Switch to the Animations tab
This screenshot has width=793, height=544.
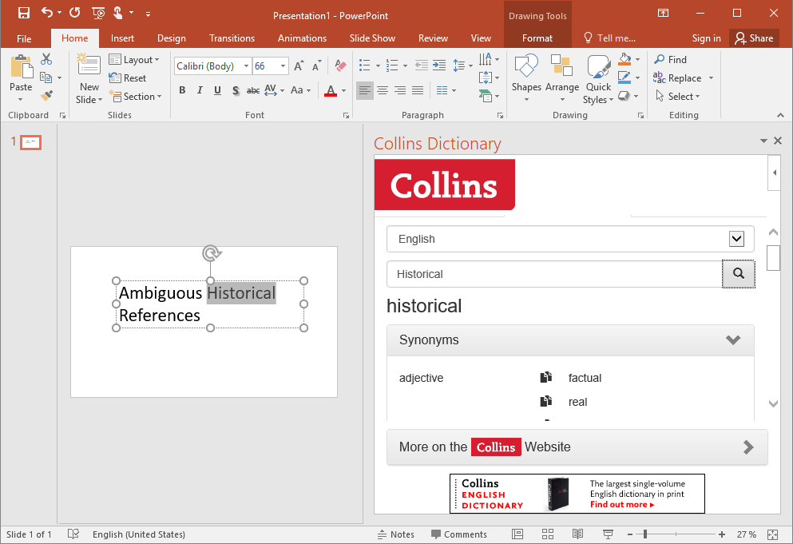coord(302,38)
